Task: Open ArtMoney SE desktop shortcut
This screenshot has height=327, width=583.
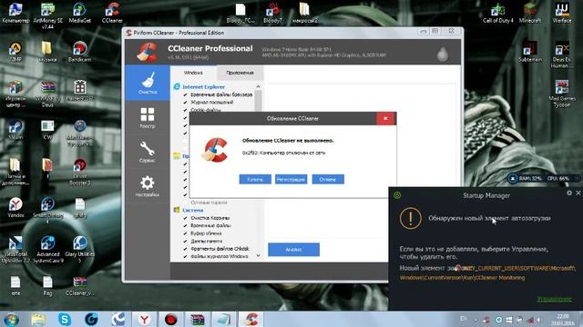Action: tap(47, 15)
